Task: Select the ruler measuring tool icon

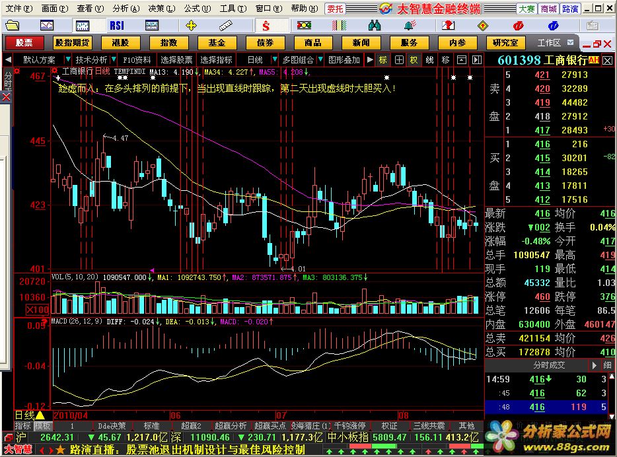Action: click(x=225, y=26)
